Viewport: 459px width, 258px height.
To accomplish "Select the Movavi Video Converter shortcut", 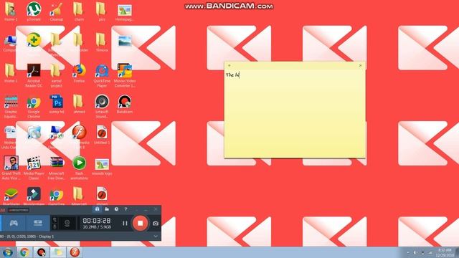I will click(x=124, y=75).
